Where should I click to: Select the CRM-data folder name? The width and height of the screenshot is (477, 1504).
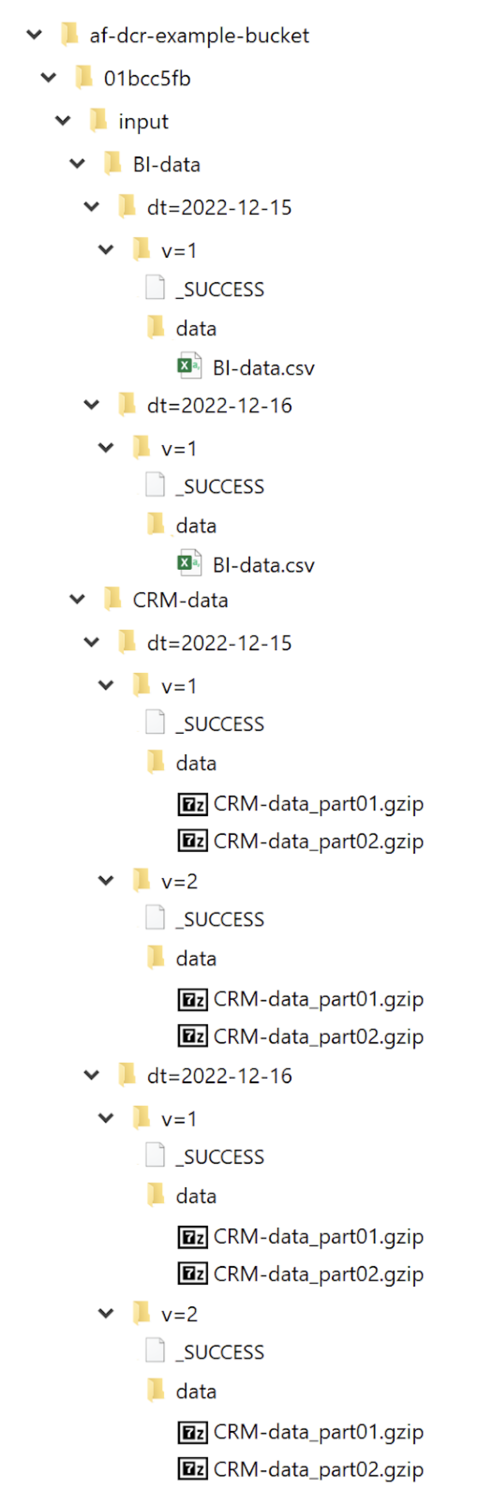[180, 600]
